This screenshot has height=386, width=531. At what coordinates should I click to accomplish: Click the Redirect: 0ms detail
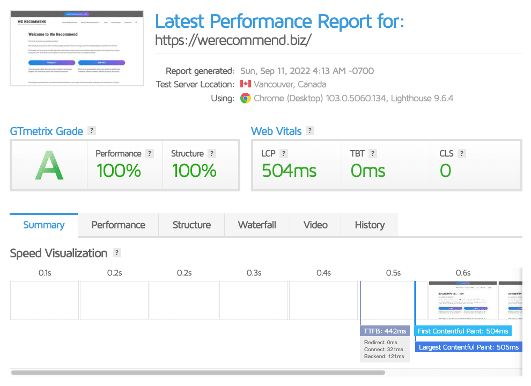click(381, 343)
